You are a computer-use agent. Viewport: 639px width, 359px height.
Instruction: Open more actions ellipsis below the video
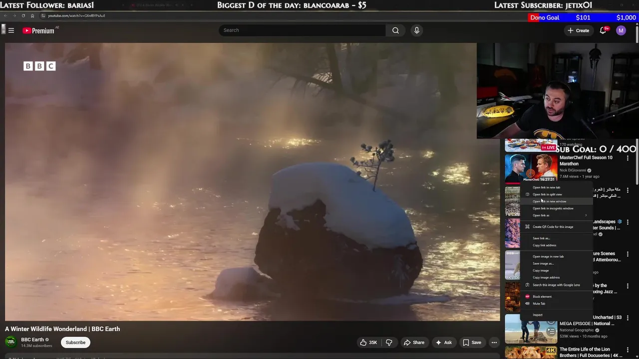tap(494, 343)
